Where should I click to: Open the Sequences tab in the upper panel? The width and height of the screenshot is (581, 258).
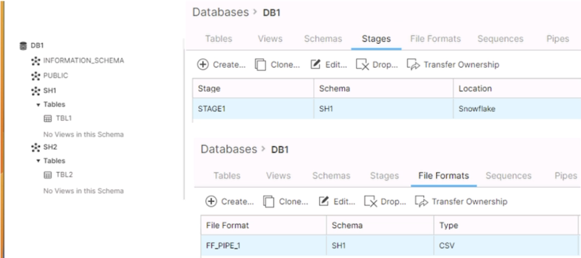pyautogui.click(x=500, y=38)
